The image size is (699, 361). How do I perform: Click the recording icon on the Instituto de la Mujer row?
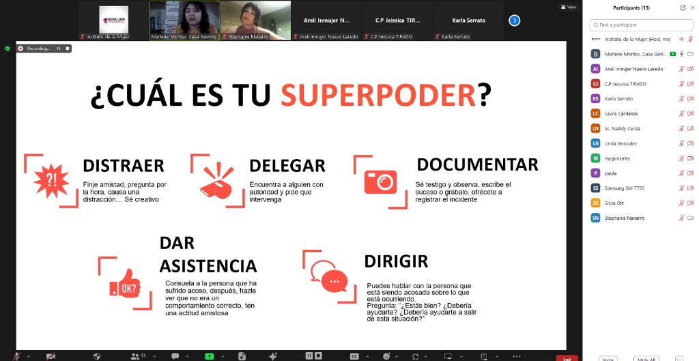point(682,39)
